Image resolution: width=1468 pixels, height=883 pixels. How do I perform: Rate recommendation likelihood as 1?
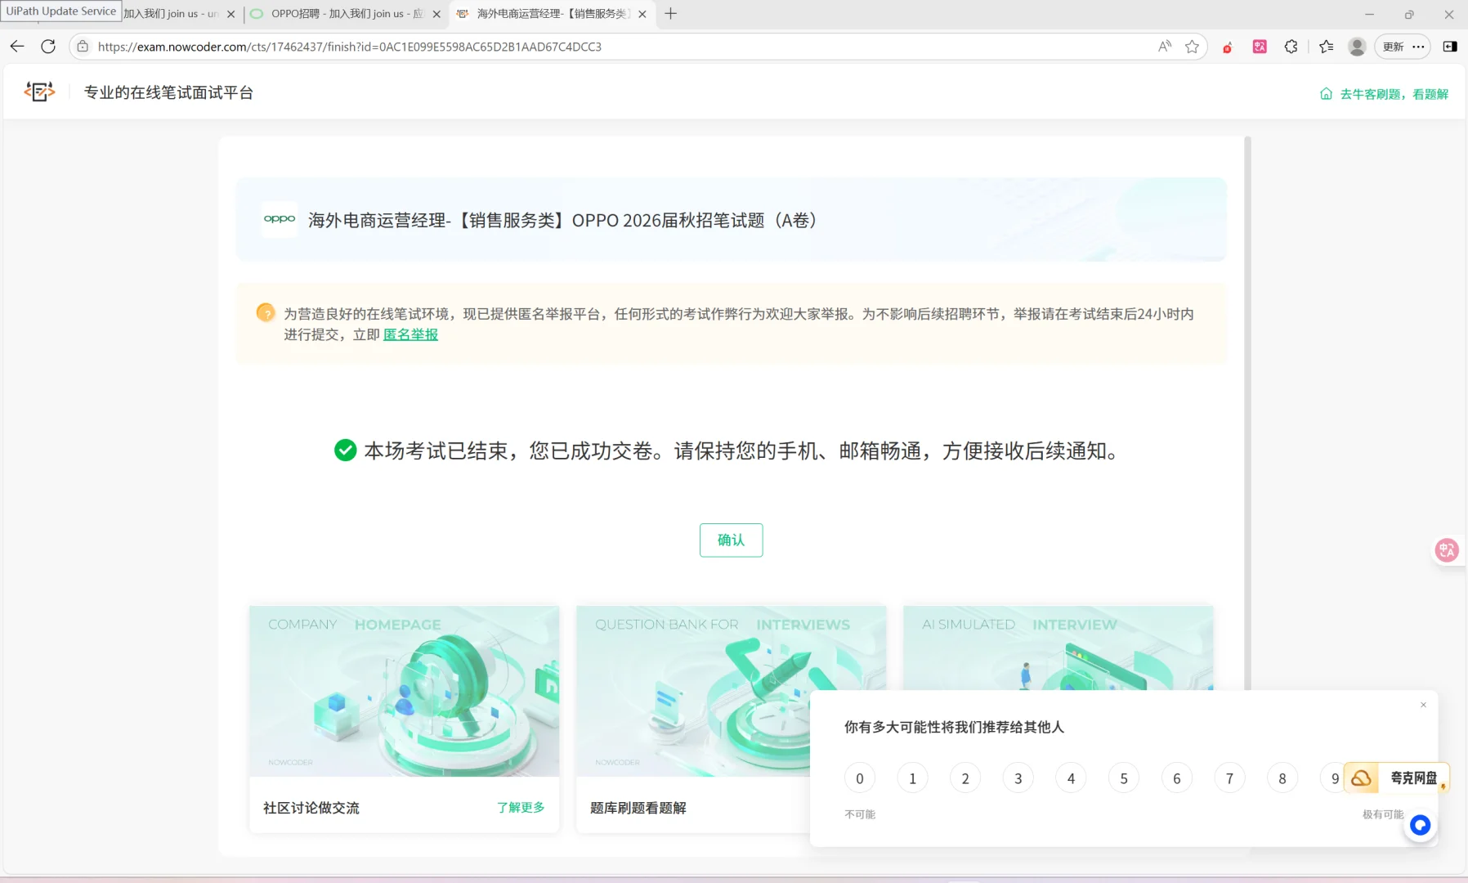tap(912, 778)
